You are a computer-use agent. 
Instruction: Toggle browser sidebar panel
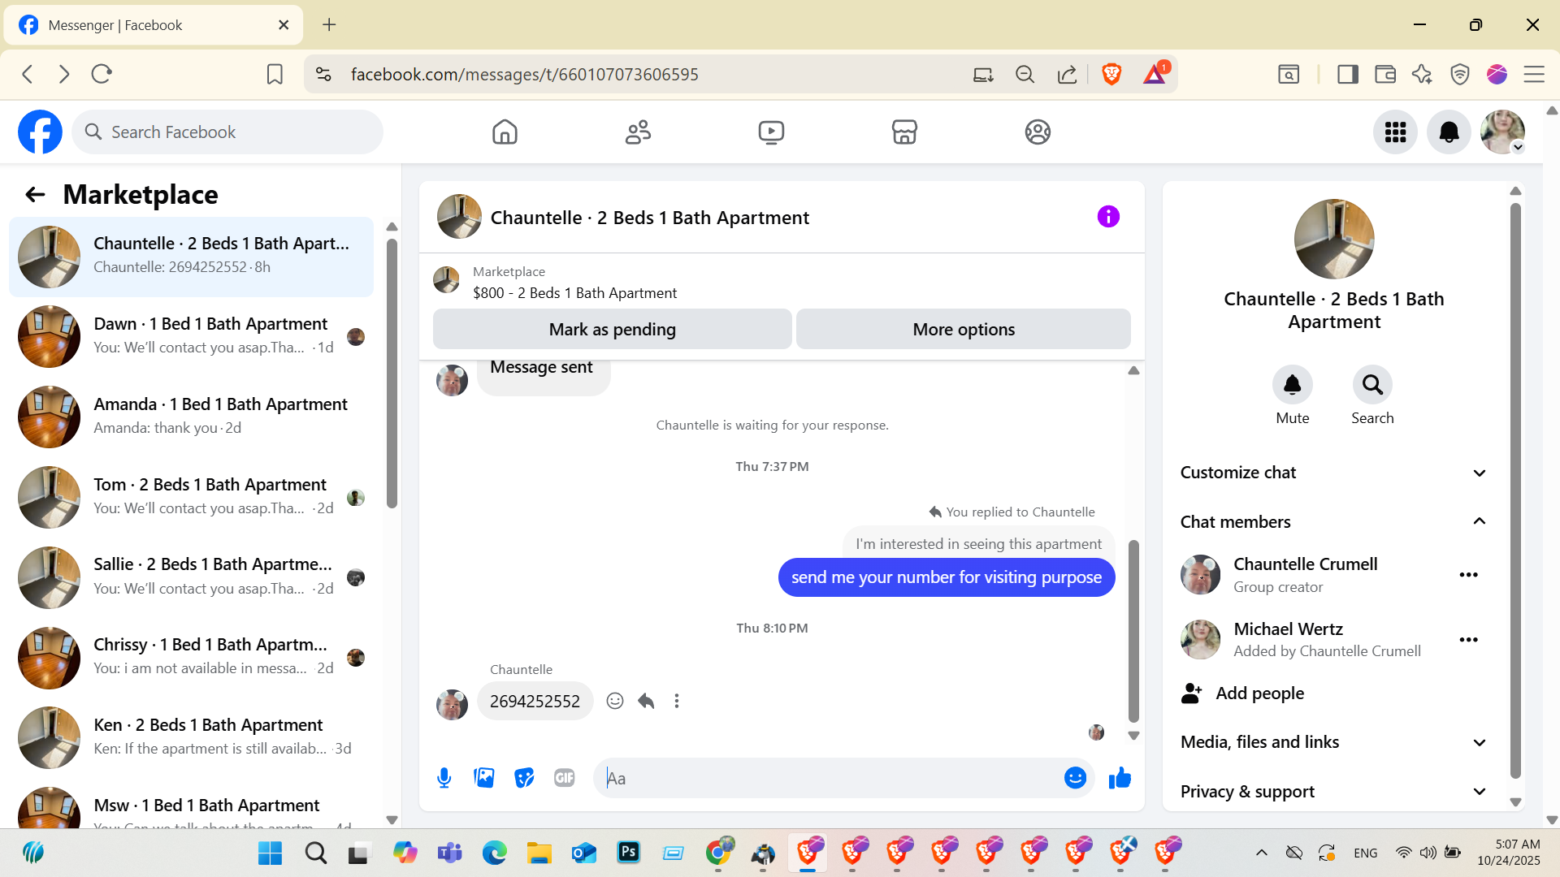(x=1348, y=74)
